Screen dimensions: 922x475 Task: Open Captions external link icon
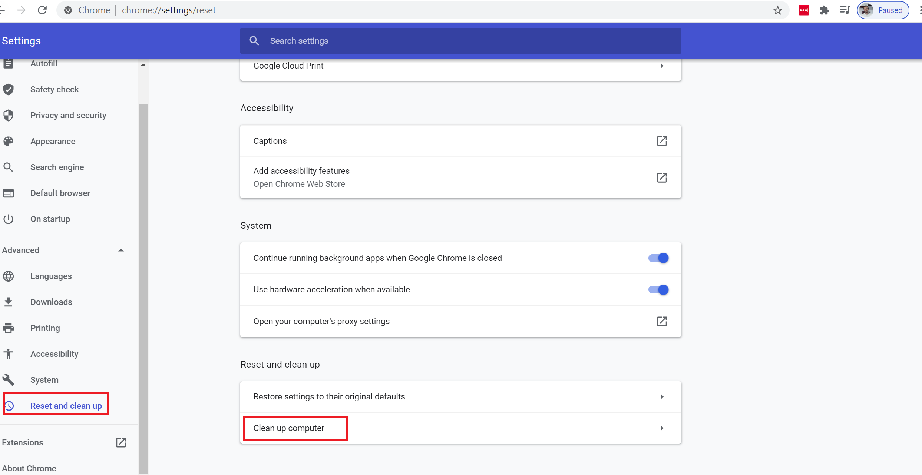tap(662, 141)
